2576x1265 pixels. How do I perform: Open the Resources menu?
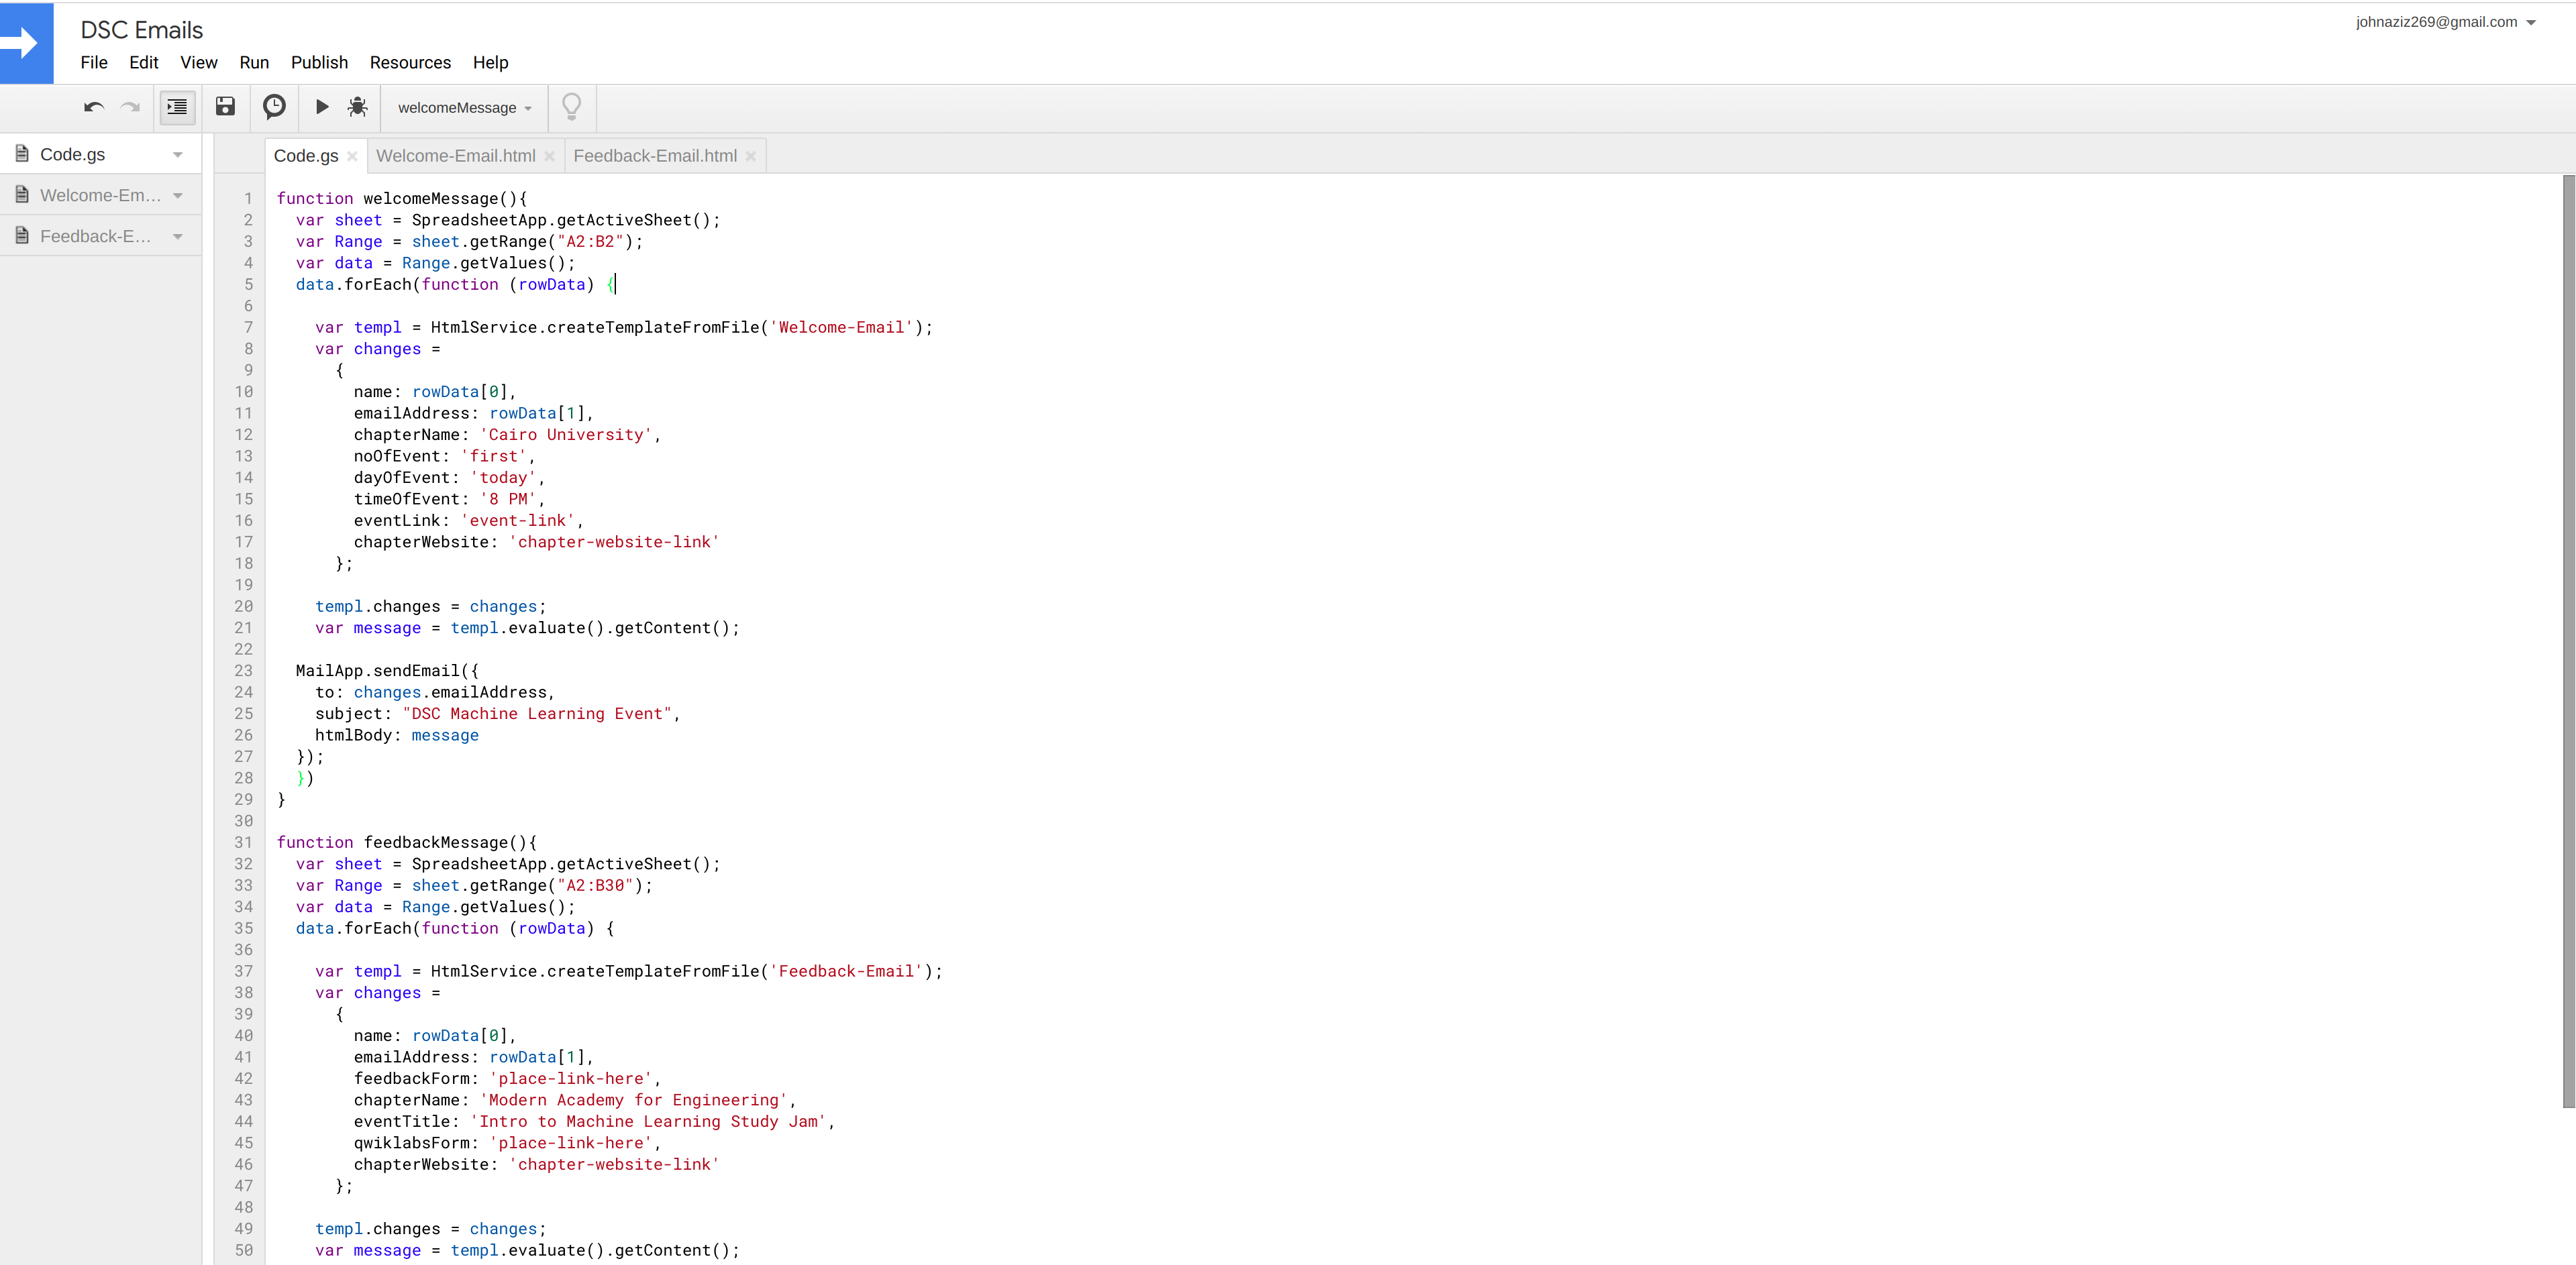click(410, 62)
